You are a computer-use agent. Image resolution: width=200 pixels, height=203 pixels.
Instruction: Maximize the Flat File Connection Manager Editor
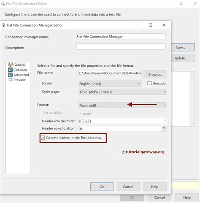tap(150, 25)
